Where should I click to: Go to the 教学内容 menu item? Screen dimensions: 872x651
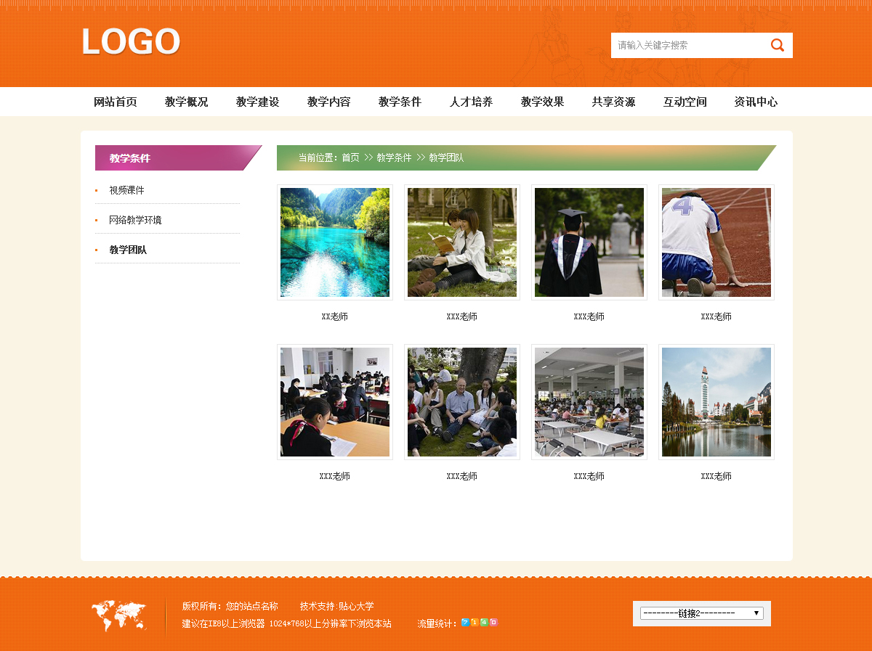coord(329,102)
